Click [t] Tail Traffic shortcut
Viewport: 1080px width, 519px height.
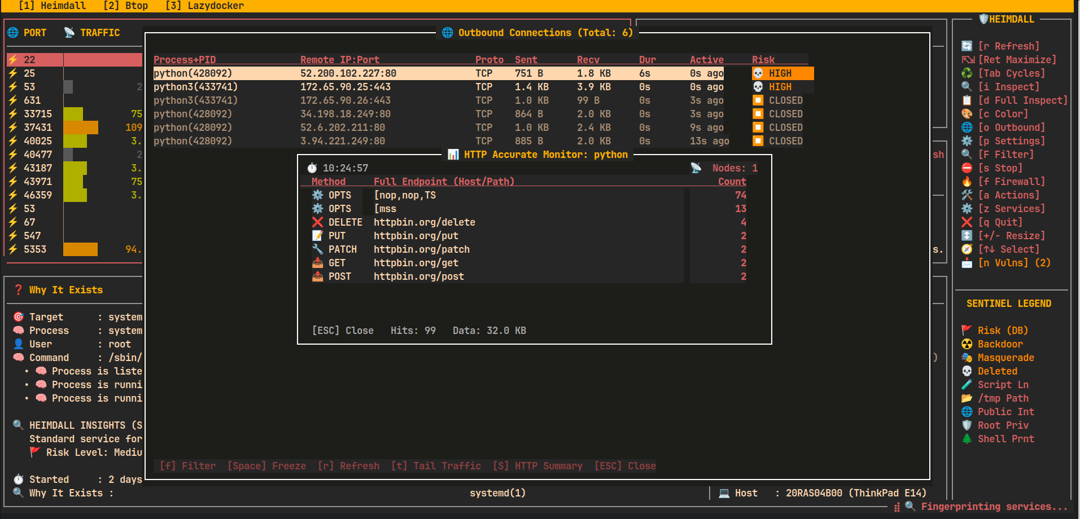tap(436, 466)
